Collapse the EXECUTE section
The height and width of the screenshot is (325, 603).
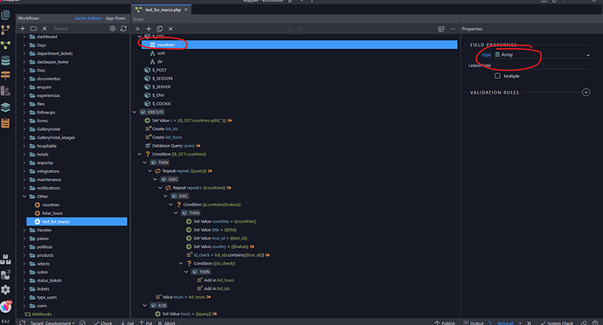[135, 113]
